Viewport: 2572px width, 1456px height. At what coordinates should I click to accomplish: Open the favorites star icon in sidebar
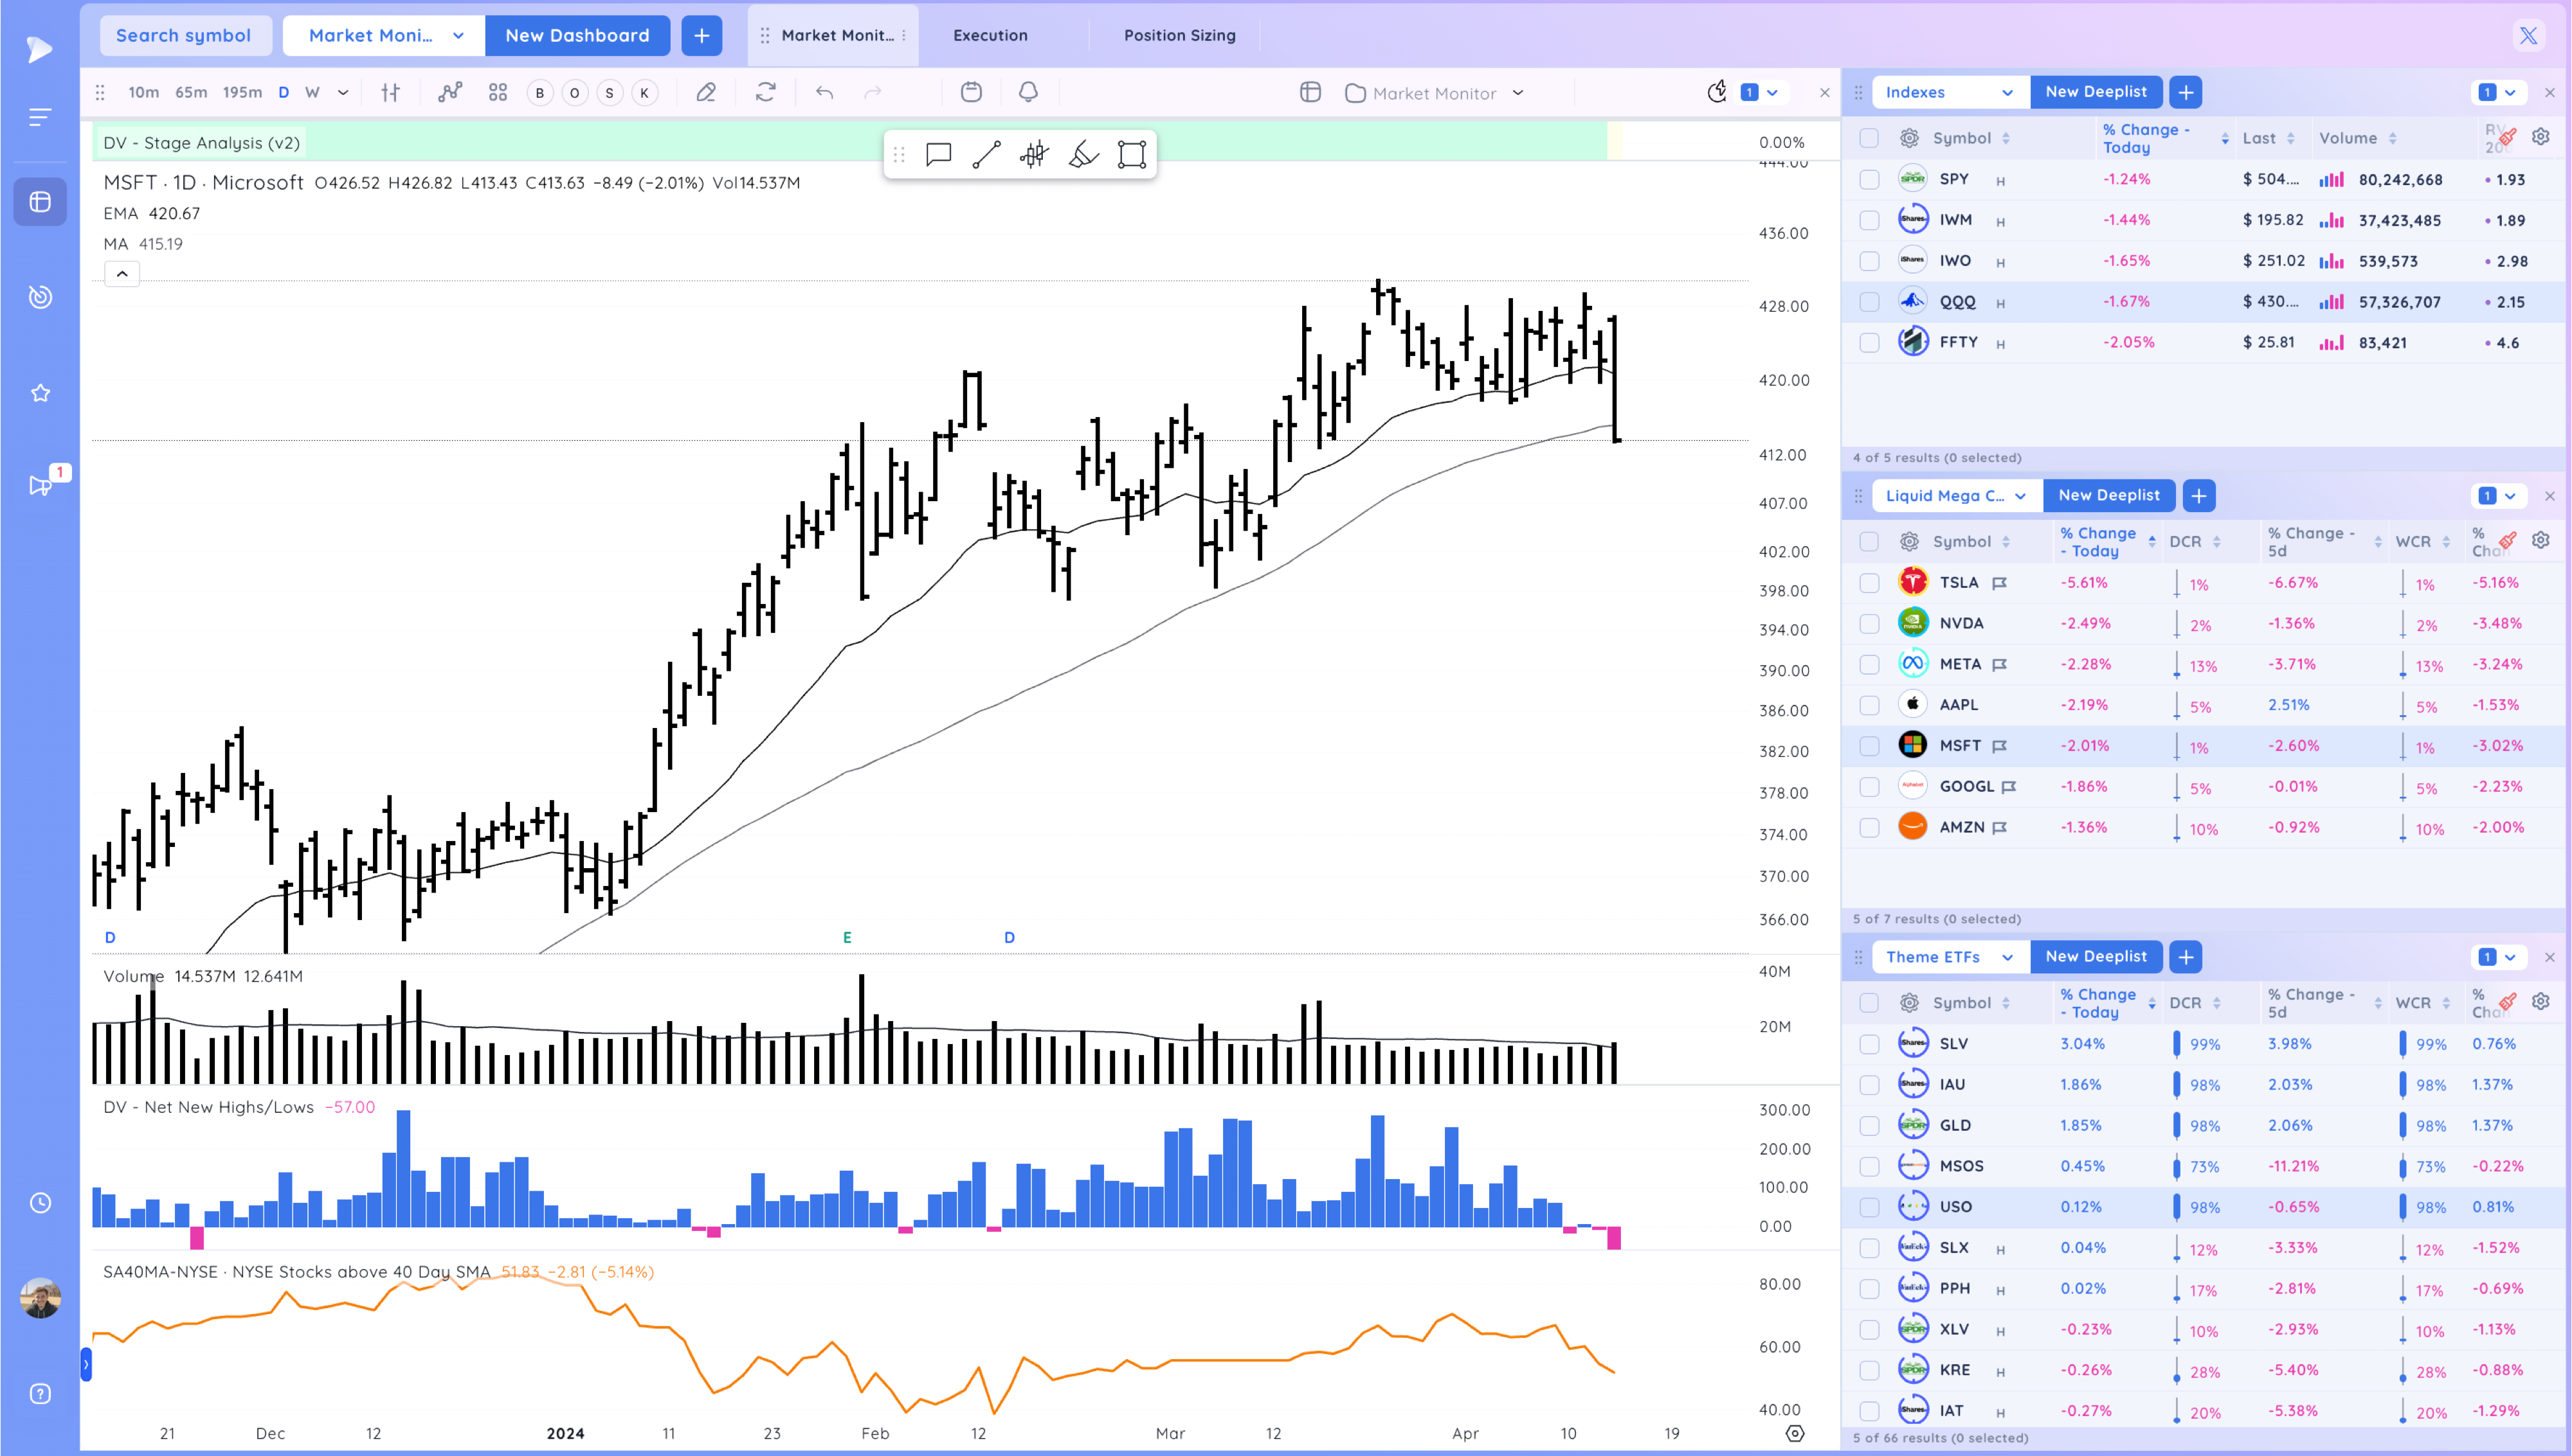[40, 393]
